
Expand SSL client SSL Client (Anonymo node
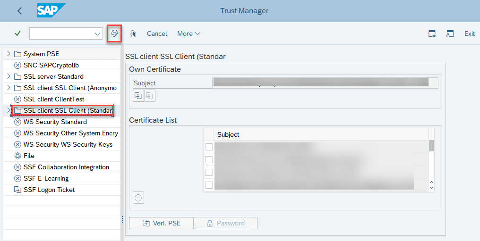(9, 88)
